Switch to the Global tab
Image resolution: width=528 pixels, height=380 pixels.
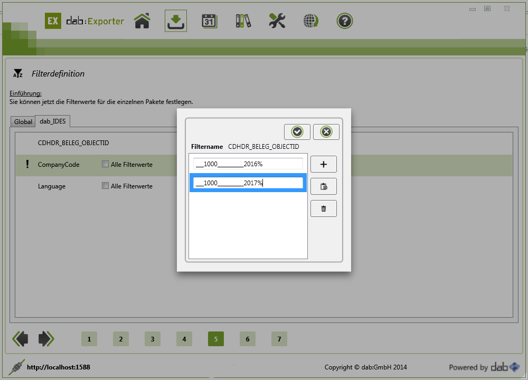coord(23,121)
